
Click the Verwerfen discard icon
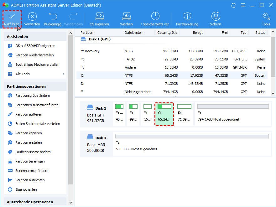pyautogui.click(x=32, y=17)
